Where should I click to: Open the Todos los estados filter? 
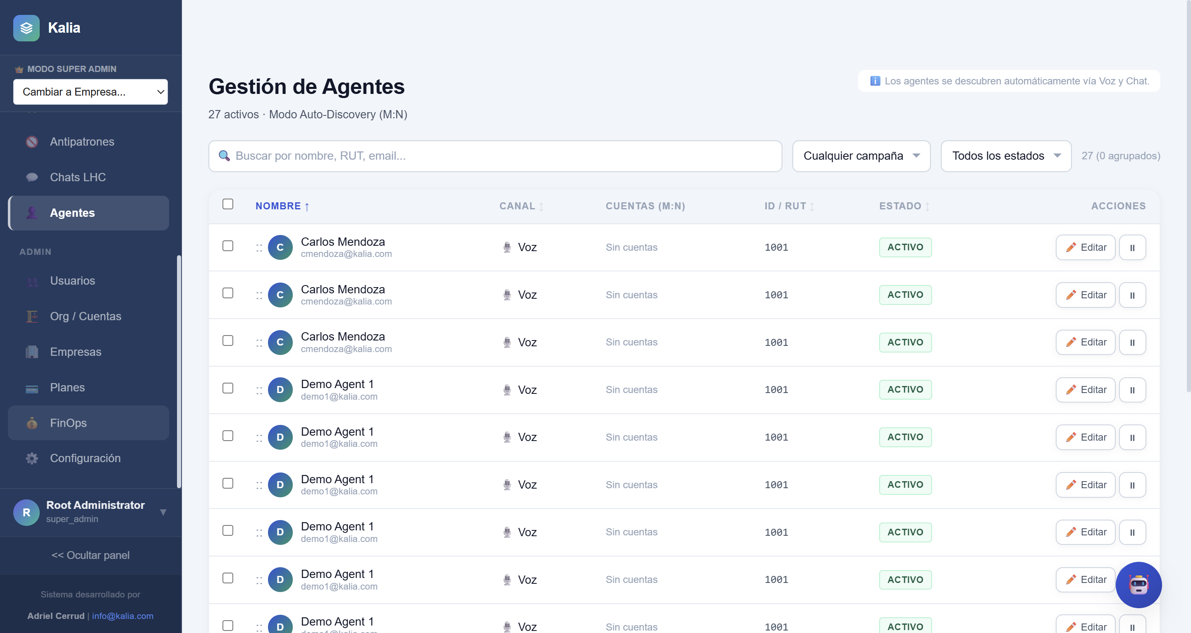tap(1006, 156)
